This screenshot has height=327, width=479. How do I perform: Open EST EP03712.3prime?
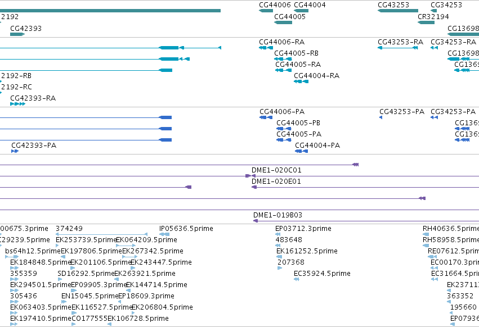coord(303,229)
